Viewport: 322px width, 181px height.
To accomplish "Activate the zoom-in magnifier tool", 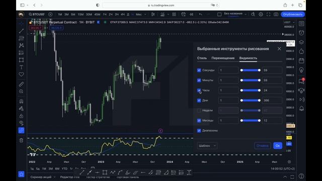I will click(x=21, y=92).
